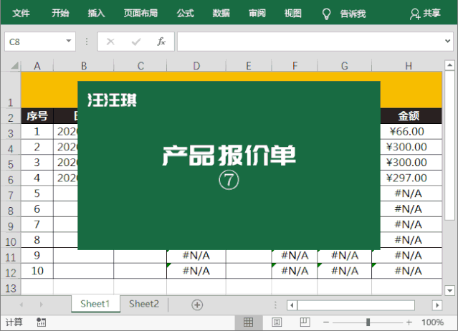458x331 pixels.
Task: Click the horizontal scrollbar left arrow
Action: coord(292,305)
